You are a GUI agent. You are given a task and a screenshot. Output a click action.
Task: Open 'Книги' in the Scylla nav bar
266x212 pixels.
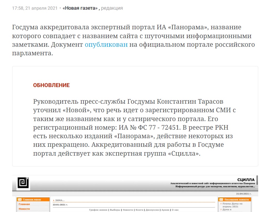tap(139, 210)
